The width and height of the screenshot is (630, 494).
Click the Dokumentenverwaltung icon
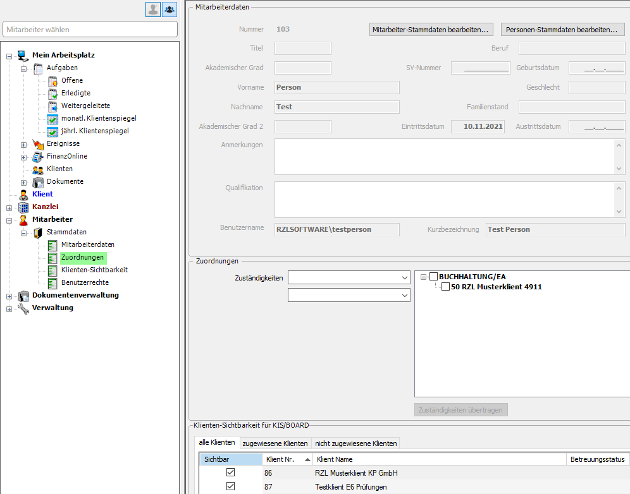click(x=23, y=295)
